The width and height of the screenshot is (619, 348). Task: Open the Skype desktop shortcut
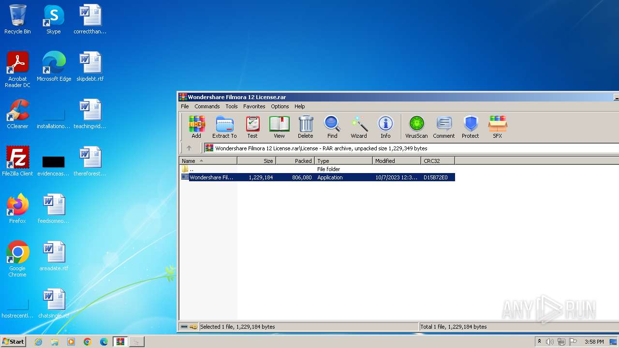(x=54, y=20)
